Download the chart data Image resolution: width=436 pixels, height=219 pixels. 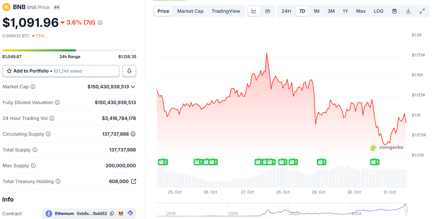pos(408,11)
